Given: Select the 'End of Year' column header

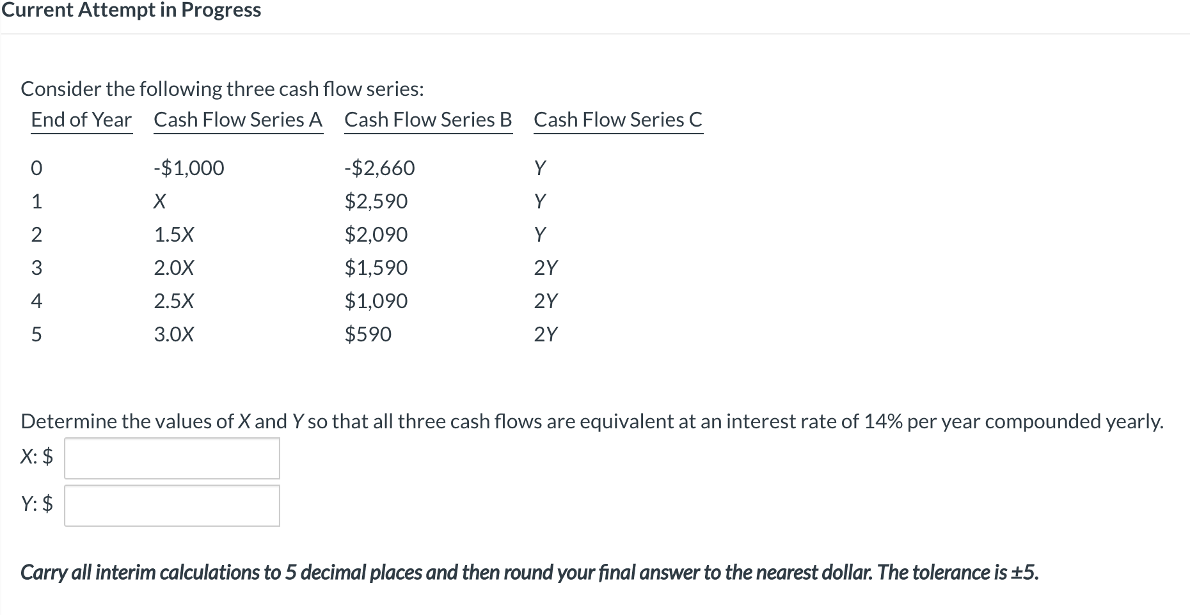Looking at the screenshot, I should coord(81,120).
